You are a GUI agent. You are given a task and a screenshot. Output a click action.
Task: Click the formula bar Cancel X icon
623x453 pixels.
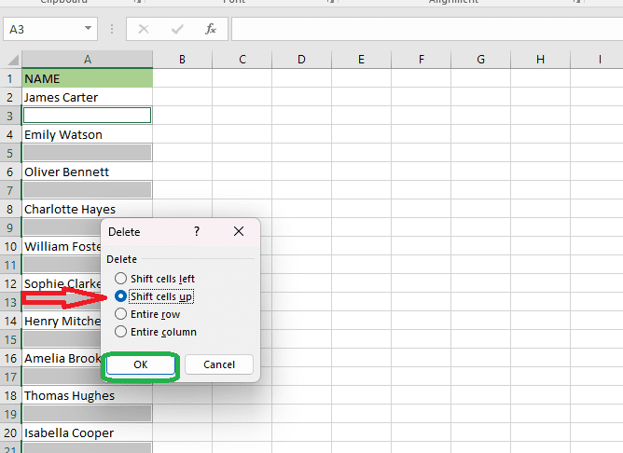(x=144, y=29)
